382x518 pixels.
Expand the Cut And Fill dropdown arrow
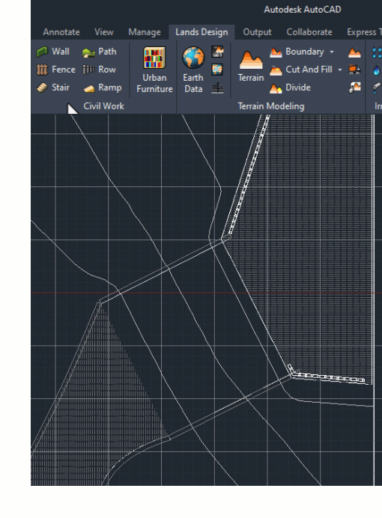(340, 70)
